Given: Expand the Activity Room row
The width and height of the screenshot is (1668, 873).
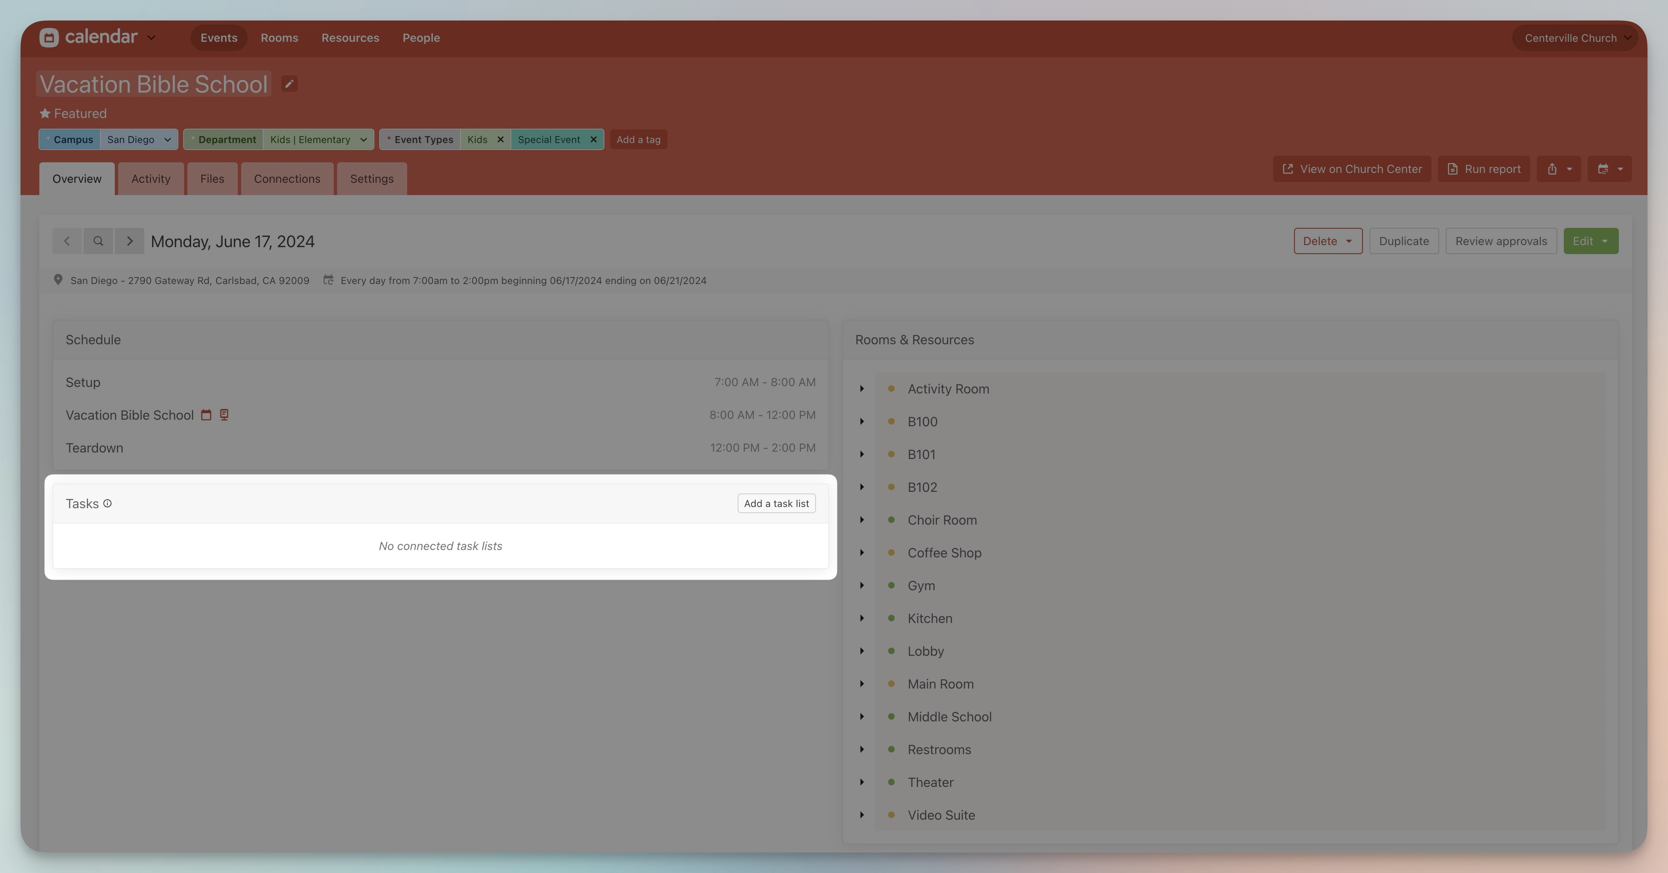Looking at the screenshot, I should coord(862,388).
